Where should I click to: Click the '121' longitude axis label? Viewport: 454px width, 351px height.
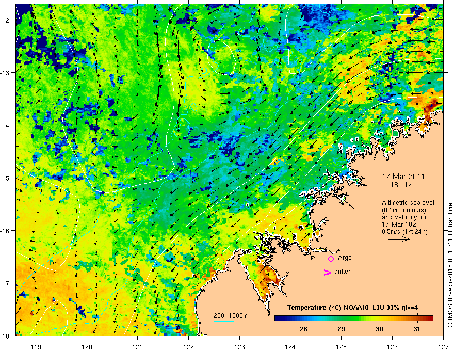pyautogui.click(x=138, y=347)
